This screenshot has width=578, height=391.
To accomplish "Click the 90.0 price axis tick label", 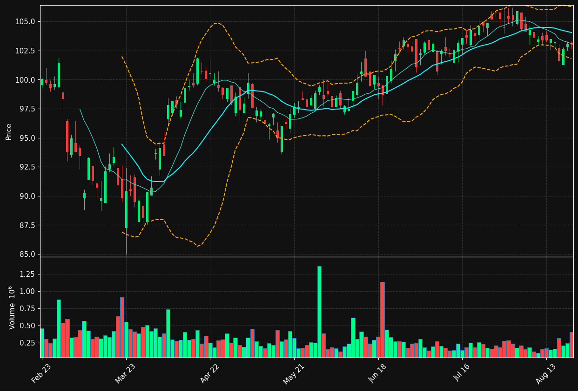I will 28,196.
